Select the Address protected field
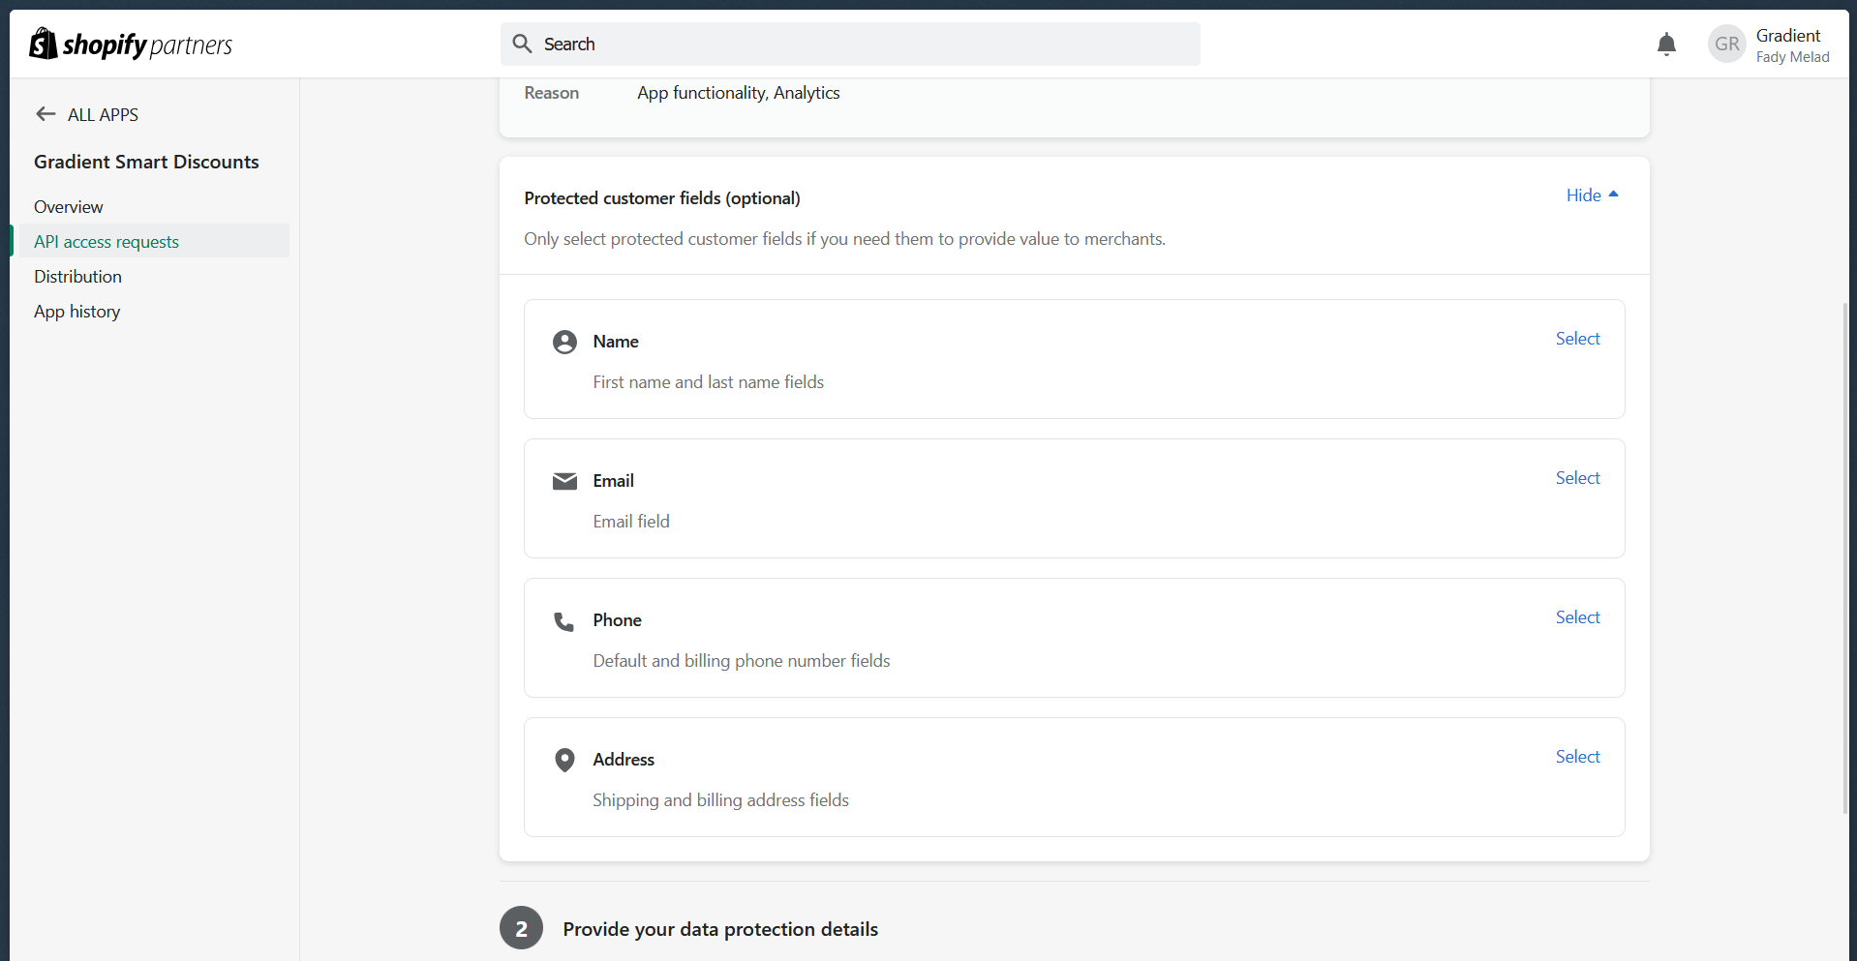The height and width of the screenshot is (961, 1857). pos(1577,757)
